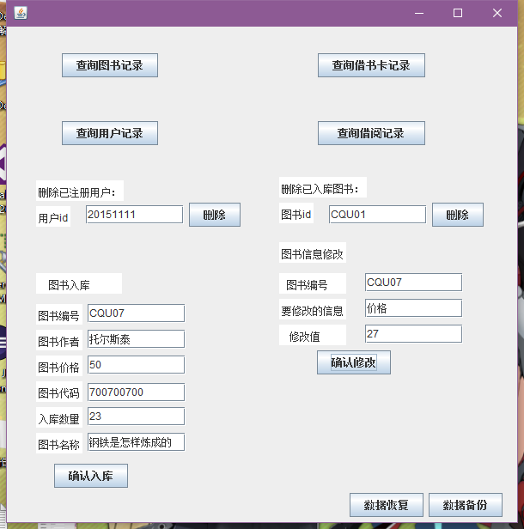Viewport: 524px width, 529px height.
Task: Click the 修改值 label
Action: pos(313,335)
